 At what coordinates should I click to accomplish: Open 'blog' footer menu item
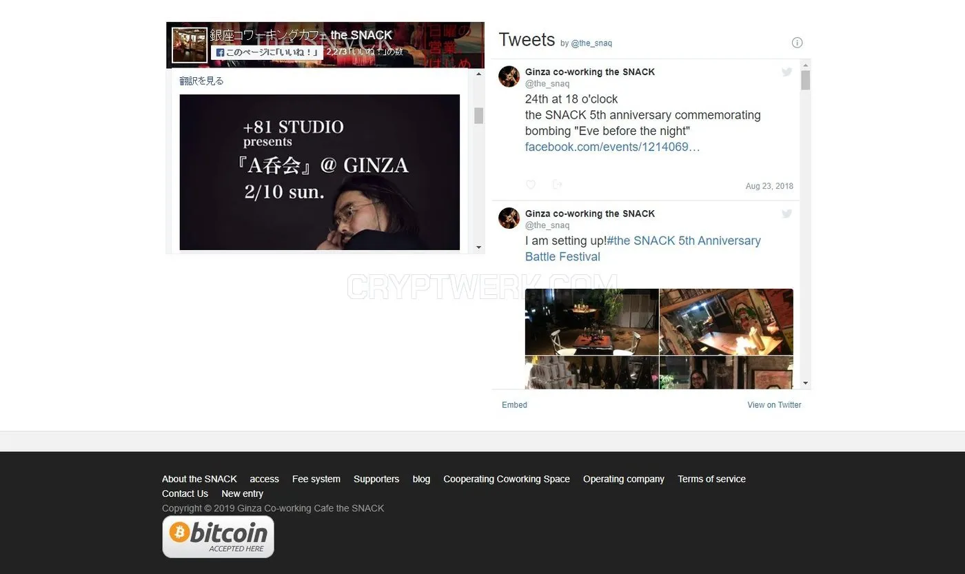click(421, 479)
